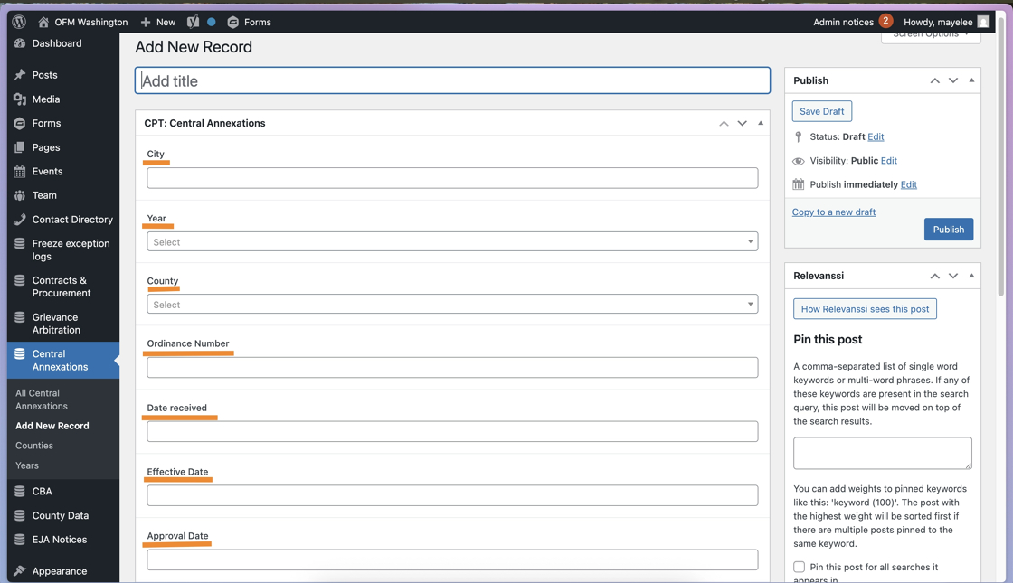Screen dimensions: 1013x583
Task: Click the CBA sidebar icon
Action: coord(19,492)
